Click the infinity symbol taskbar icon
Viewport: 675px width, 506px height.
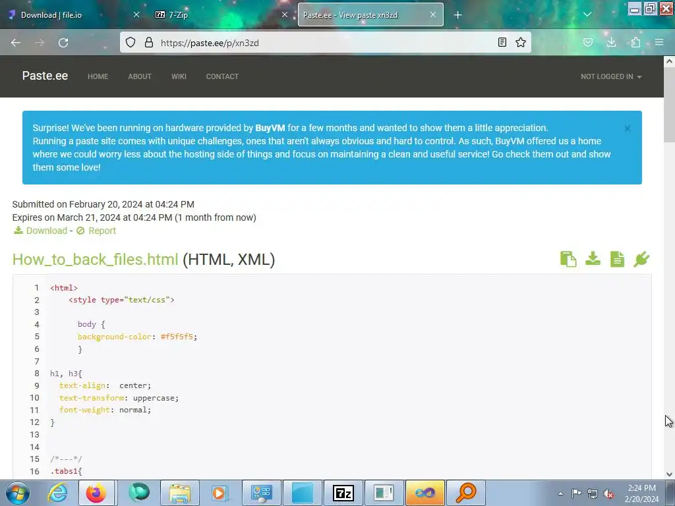click(425, 493)
